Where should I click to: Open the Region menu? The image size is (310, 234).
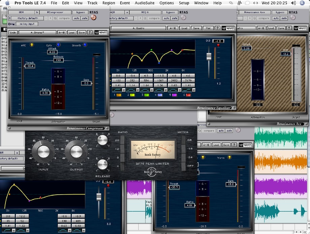108,3
